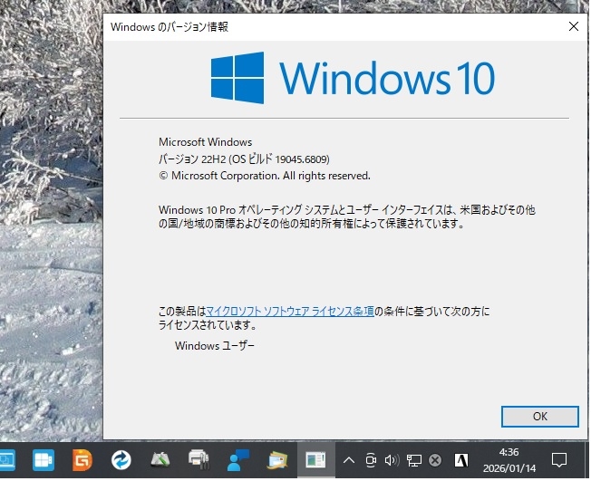
Task: Open the photo mail folder taskbar icon
Action: 277,460
